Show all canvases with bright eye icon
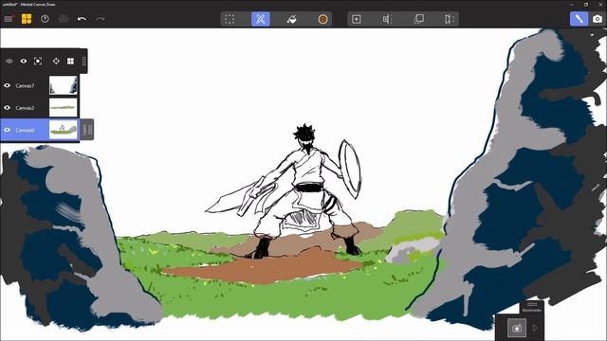607x341 pixels. click(24, 61)
